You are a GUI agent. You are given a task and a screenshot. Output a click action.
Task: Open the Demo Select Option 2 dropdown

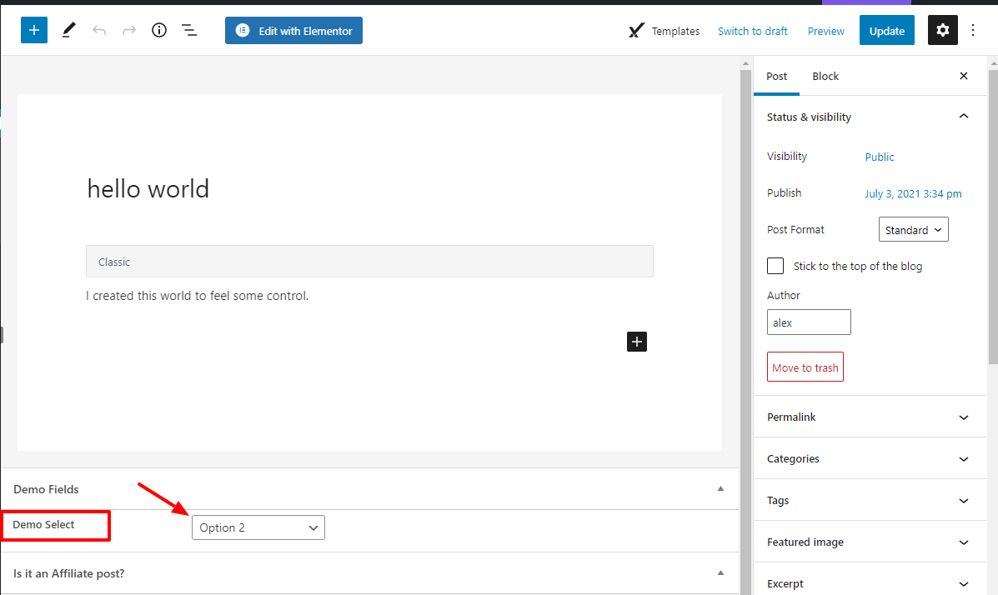click(x=258, y=527)
